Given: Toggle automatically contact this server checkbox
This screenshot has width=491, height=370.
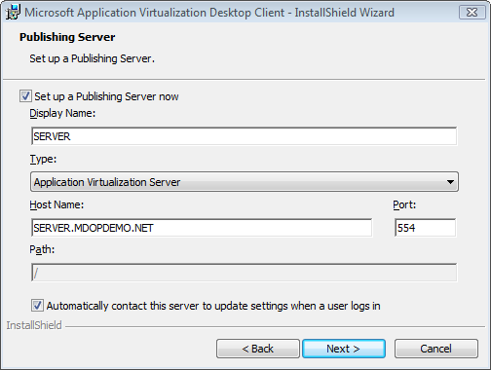Looking at the screenshot, I should click(x=37, y=306).
